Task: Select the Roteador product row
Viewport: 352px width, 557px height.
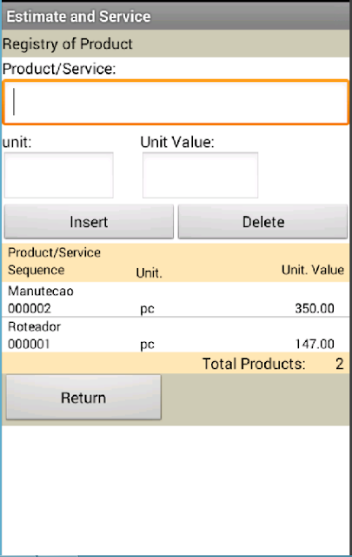Action: [176, 335]
